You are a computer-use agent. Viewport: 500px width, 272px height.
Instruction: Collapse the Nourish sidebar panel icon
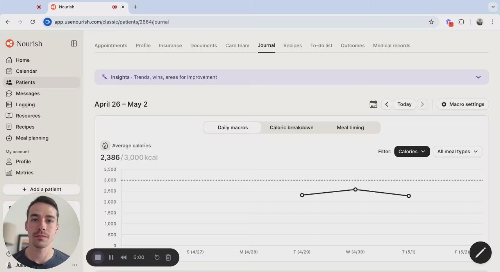pos(74,43)
